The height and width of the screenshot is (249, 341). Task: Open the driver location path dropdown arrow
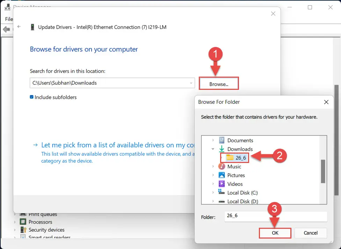pos(191,83)
